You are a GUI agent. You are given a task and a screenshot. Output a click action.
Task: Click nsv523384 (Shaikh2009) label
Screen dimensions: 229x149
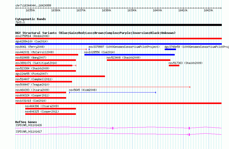32,68
